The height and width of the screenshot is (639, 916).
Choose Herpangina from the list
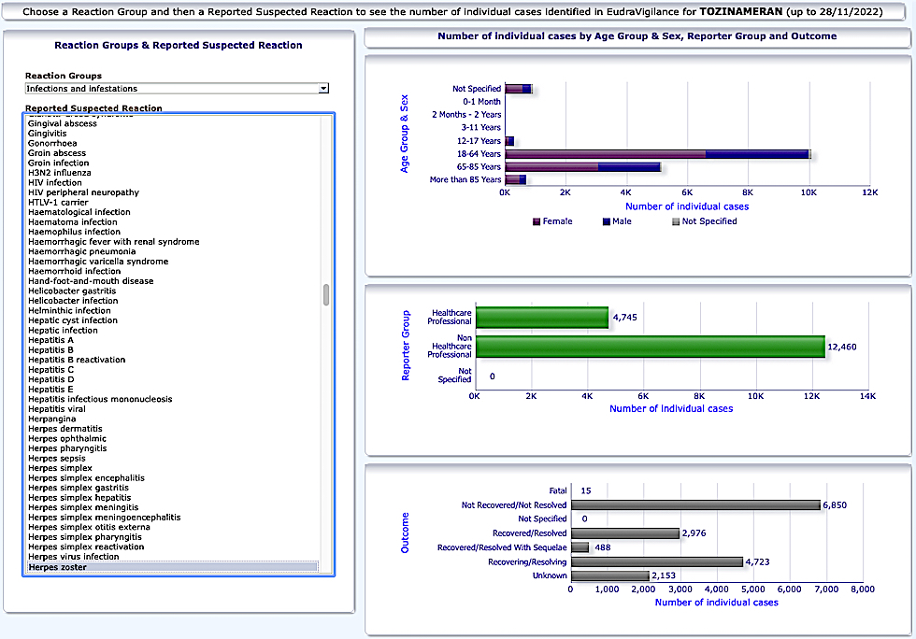52,419
